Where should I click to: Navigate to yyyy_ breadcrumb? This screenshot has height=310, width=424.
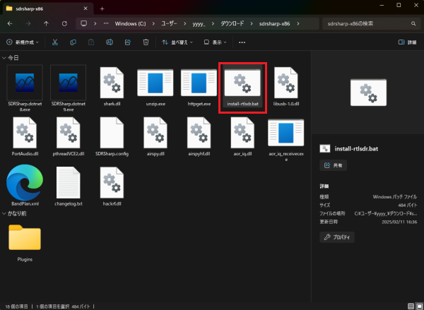tap(199, 24)
